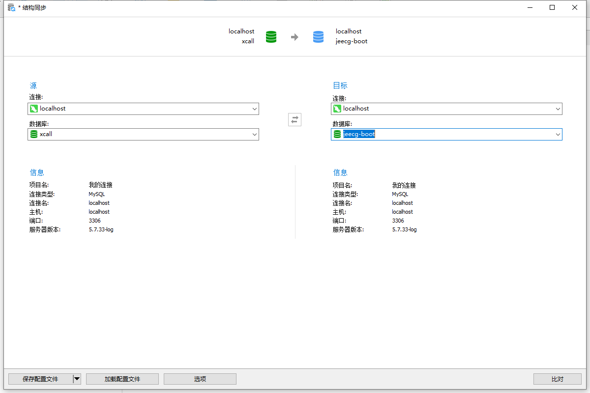Open the source connection dropdown
The width and height of the screenshot is (590, 393).
(x=255, y=109)
